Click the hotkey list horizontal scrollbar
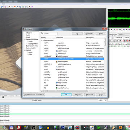 pos(65,91)
